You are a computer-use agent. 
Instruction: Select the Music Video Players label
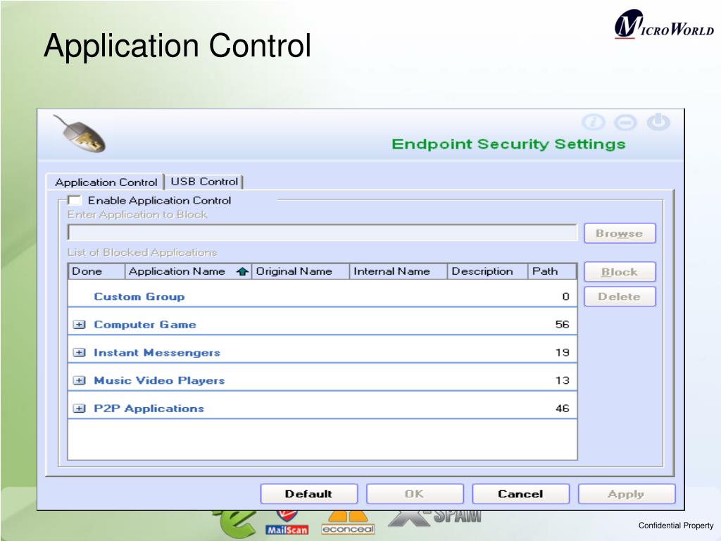click(x=159, y=381)
